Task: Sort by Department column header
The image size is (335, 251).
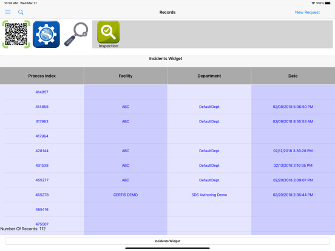Action: tap(209, 76)
